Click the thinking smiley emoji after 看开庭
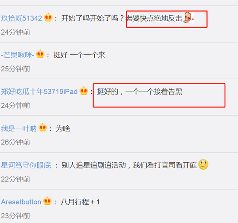This screenshot has height=223, width=238. click(203, 164)
